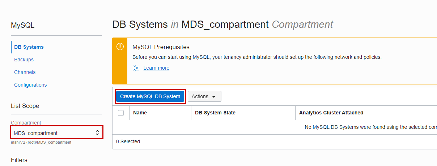Click the Create MySQL DB System button
This screenshot has width=437, height=166.
click(x=150, y=96)
